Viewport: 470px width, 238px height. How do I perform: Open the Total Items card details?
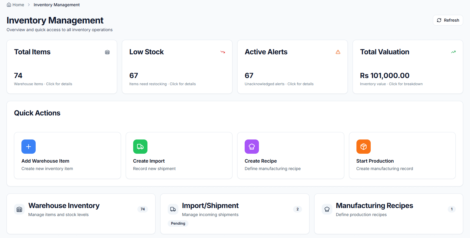[62, 67]
